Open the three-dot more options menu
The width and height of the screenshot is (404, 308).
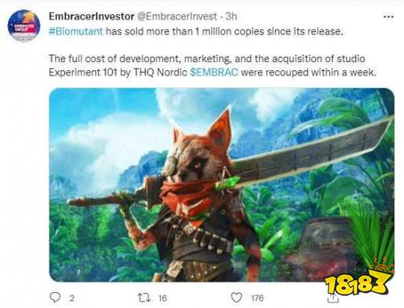pyautogui.click(x=388, y=16)
